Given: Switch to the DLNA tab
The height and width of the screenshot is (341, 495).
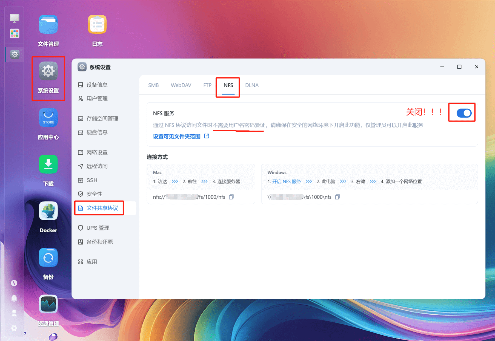Looking at the screenshot, I should [252, 85].
